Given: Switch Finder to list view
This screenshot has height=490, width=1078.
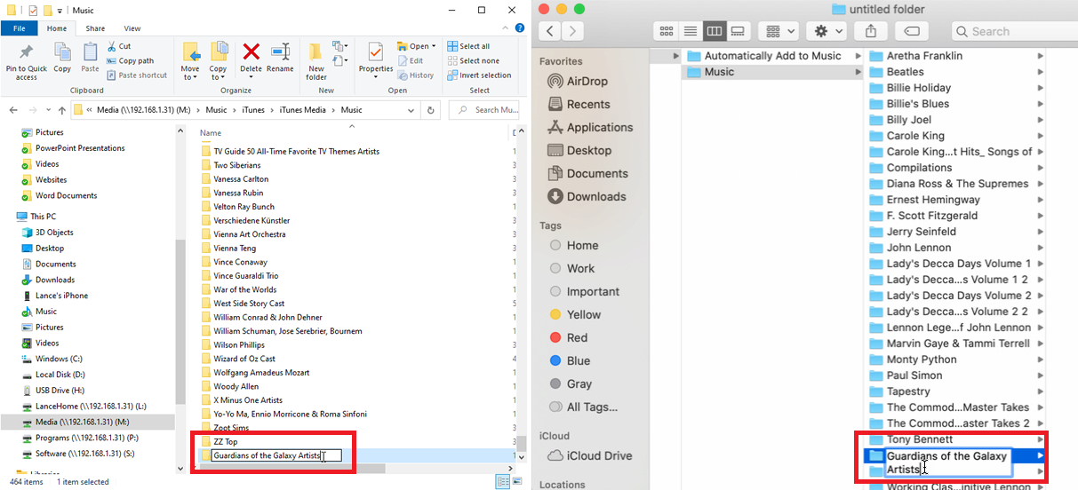Looking at the screenshot, I should tap(690, 31).
